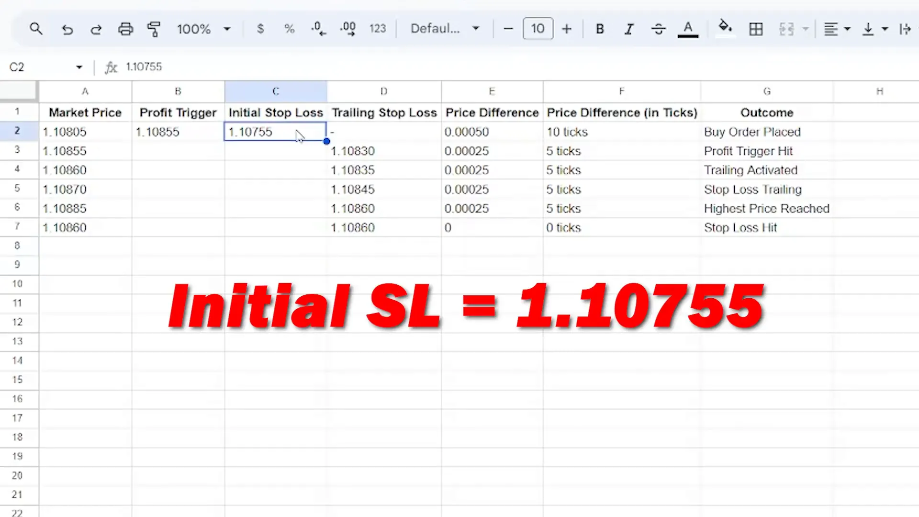The width and height of the screenshot is (919, 517).
Task: Increase font size with plus button
Action: pyautogui.click(x=567, y=29)
